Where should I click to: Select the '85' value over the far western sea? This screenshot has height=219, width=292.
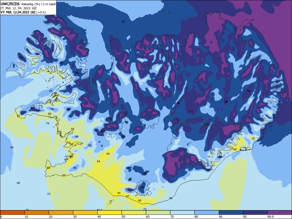[12, 147]
